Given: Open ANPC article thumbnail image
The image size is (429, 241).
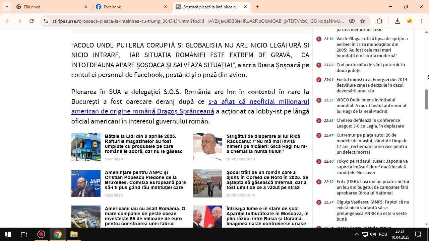Looking at the screenshot, I should (86, 183).
